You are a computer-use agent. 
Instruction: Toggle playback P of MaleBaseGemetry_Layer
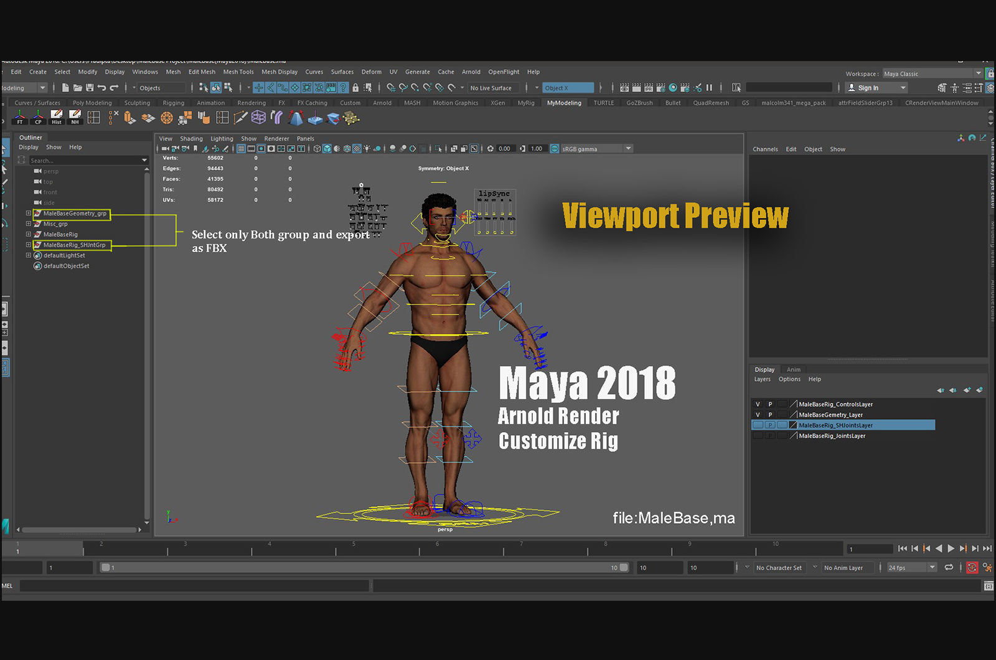pos(770,415)
